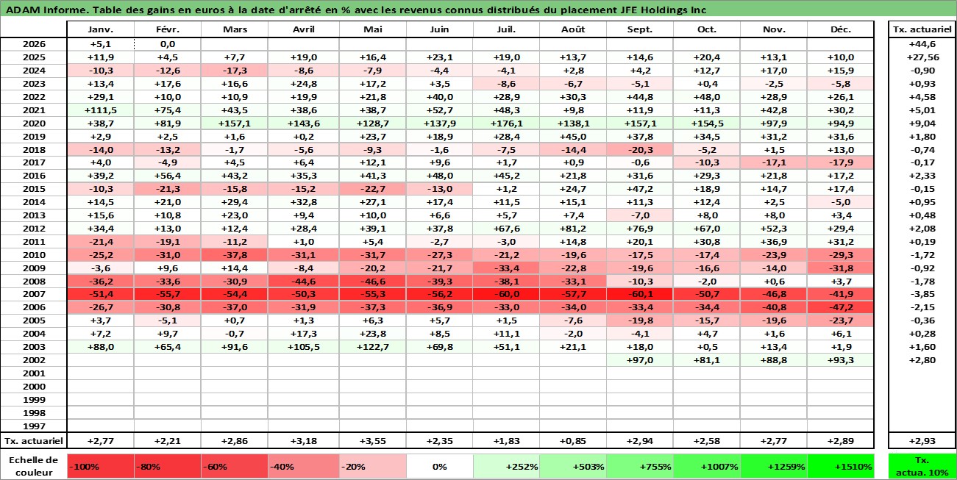
Task: Click the +176,1 value in 2020
Action: (x=505, y=123)
